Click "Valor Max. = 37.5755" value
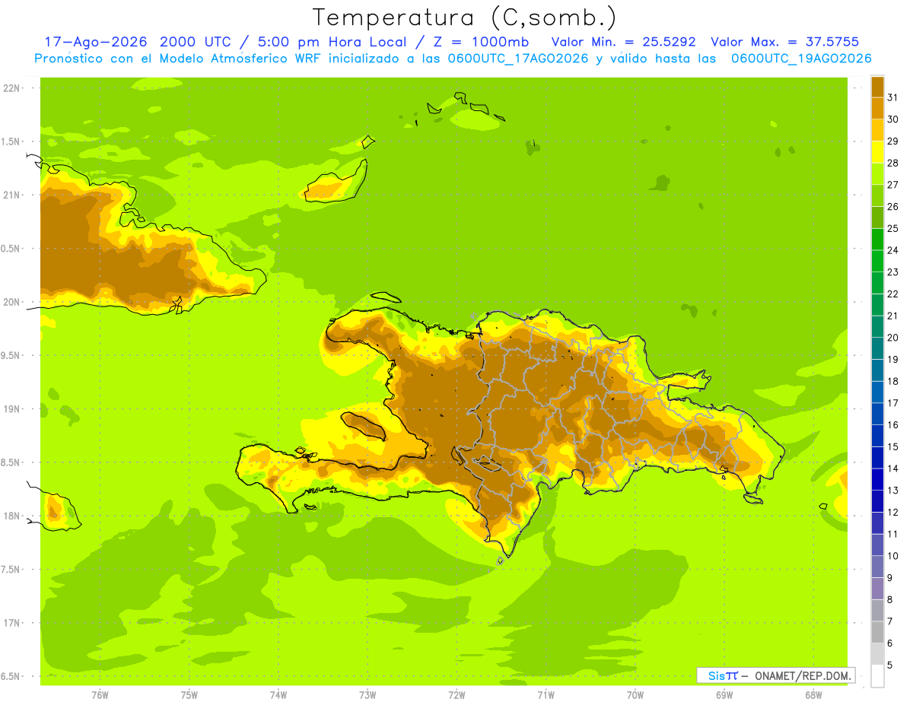Screen dimensions: 913x705 click(784, 42)
